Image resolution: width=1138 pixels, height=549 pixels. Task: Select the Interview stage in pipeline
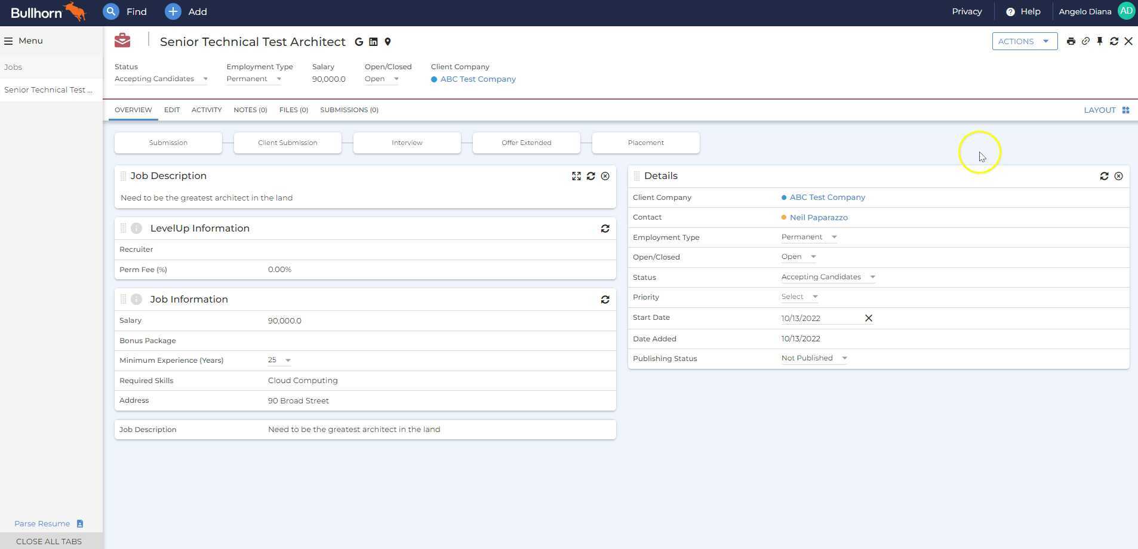407,143
